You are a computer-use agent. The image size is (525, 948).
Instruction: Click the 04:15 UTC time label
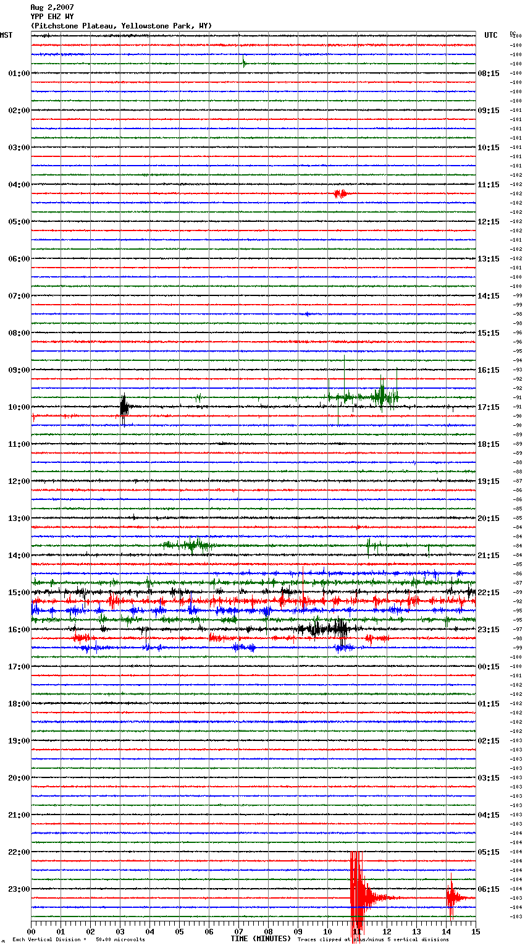click(x=489, y=815)
